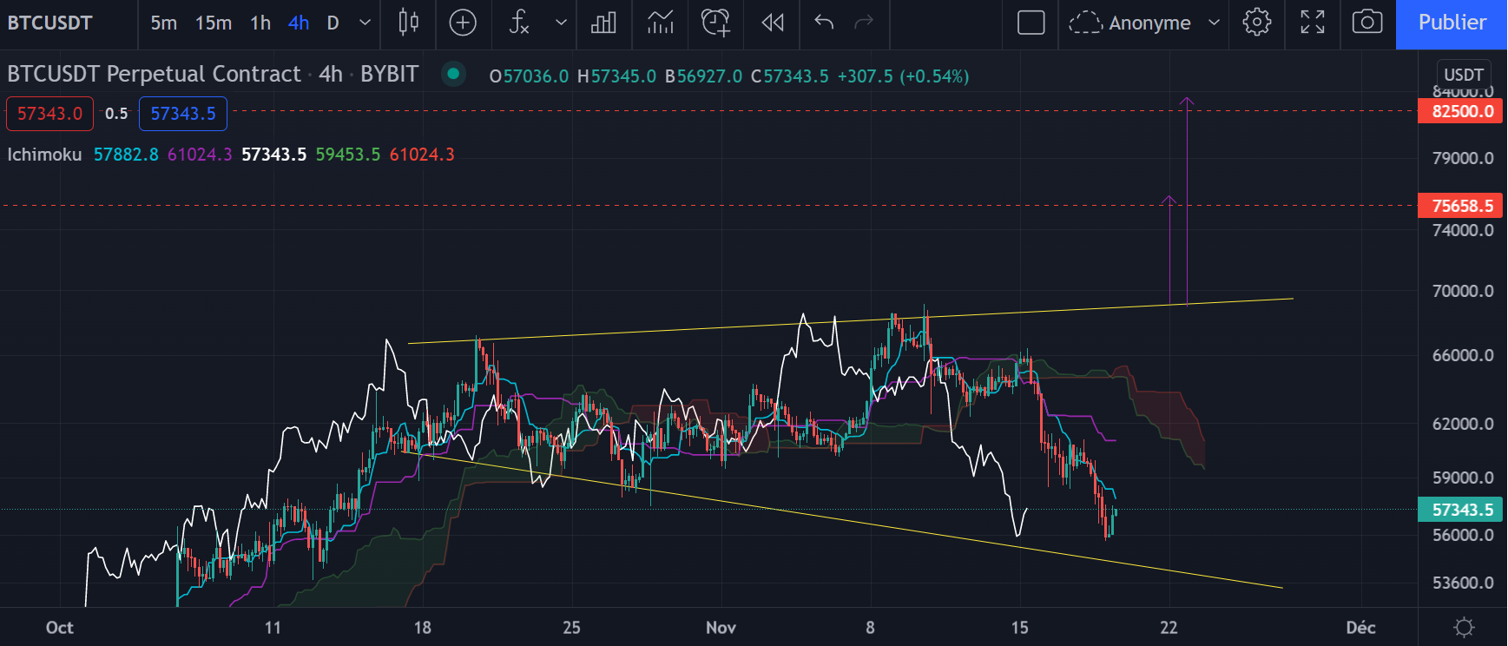The height and width of the screenshot is (646, 1508).
Task: Select the D daily timeframe
Action: tap(333, 23)
